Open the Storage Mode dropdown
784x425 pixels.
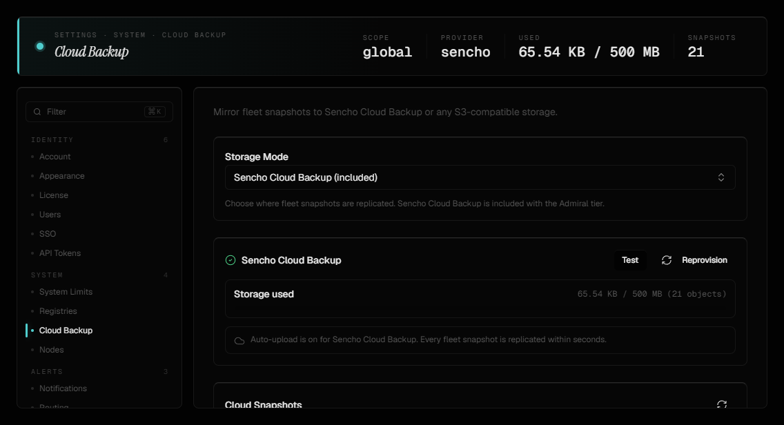(x=480, y=177)
